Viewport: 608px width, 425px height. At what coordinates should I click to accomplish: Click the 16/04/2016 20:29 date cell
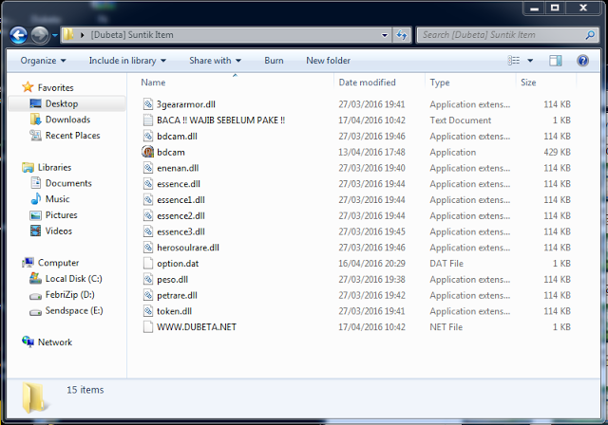371,264
